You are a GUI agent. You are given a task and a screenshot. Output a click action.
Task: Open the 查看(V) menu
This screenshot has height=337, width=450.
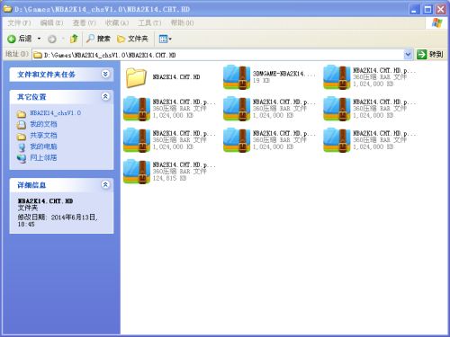[x=84, y=22]
